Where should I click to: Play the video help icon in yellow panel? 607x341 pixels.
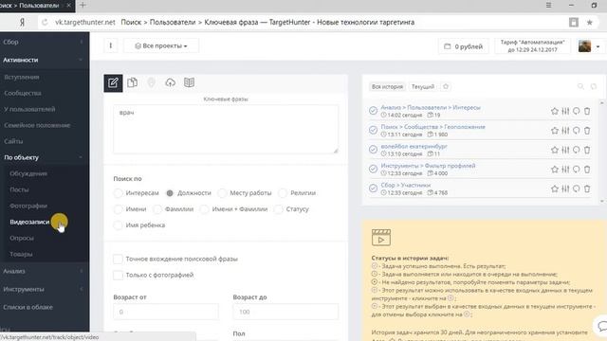coord(381,238)
